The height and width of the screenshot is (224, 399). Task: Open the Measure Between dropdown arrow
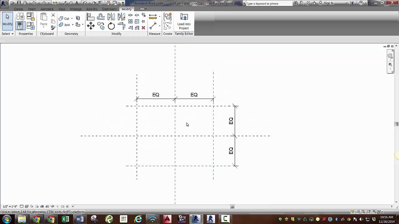159,16
